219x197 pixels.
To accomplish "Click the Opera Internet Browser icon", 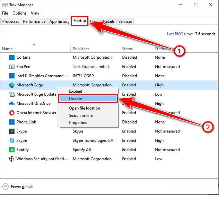I will tap(12, 113).
